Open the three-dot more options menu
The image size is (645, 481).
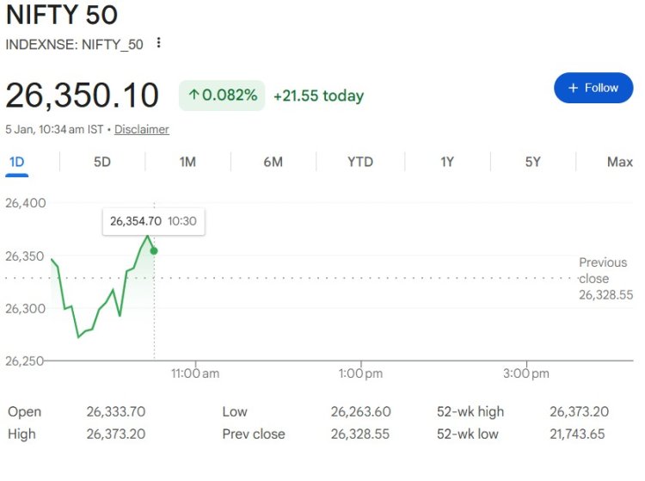point(158,43)
